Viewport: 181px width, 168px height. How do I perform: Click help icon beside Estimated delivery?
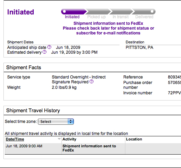pyautogui.click(x=45, y=52)
